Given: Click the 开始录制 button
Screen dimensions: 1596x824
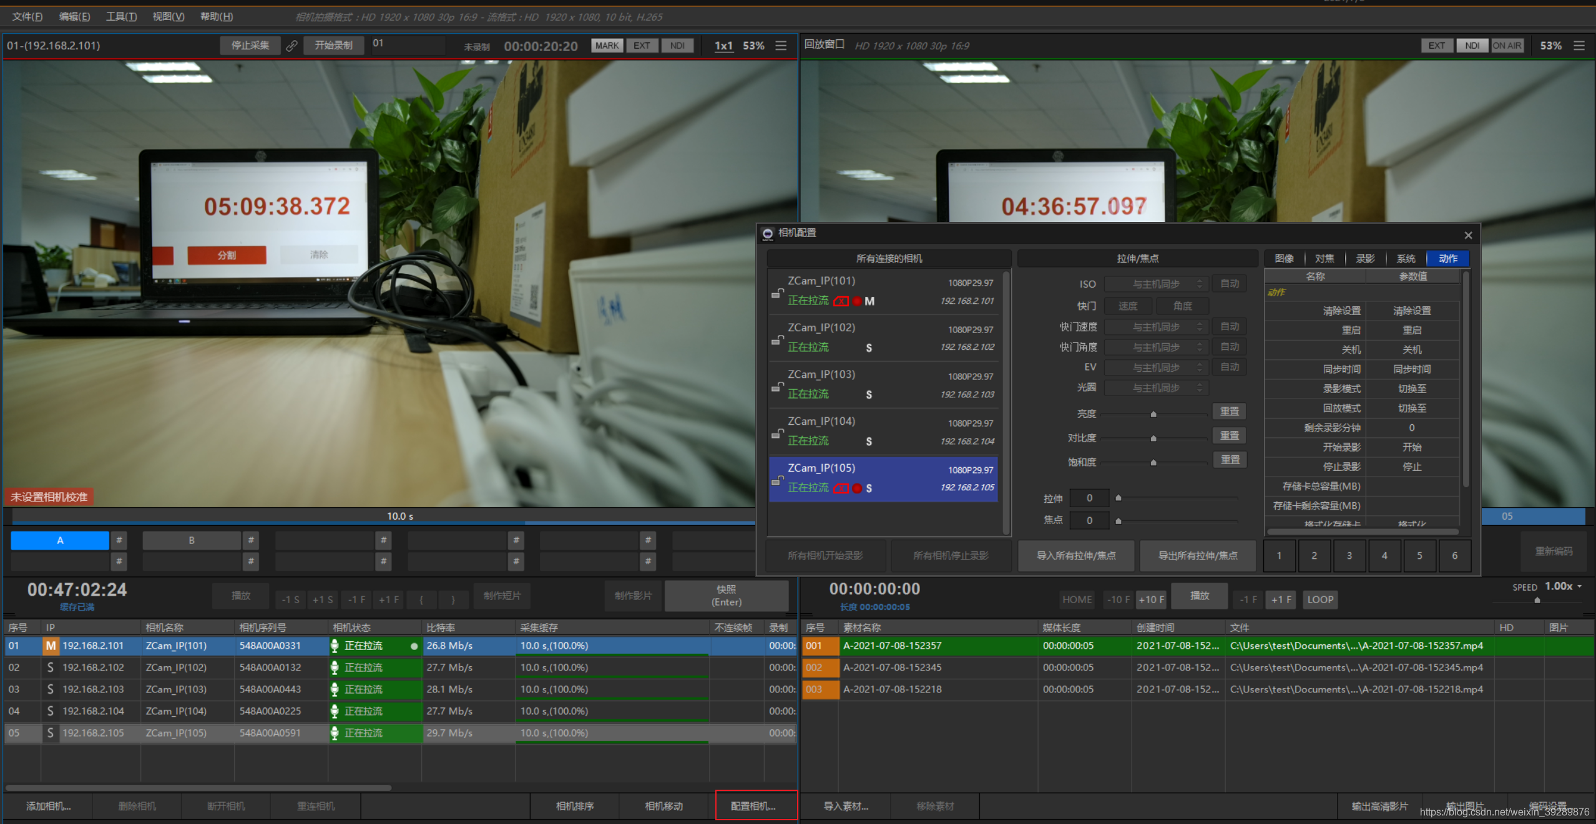Looking at the screenshot, I should point(333,46).
